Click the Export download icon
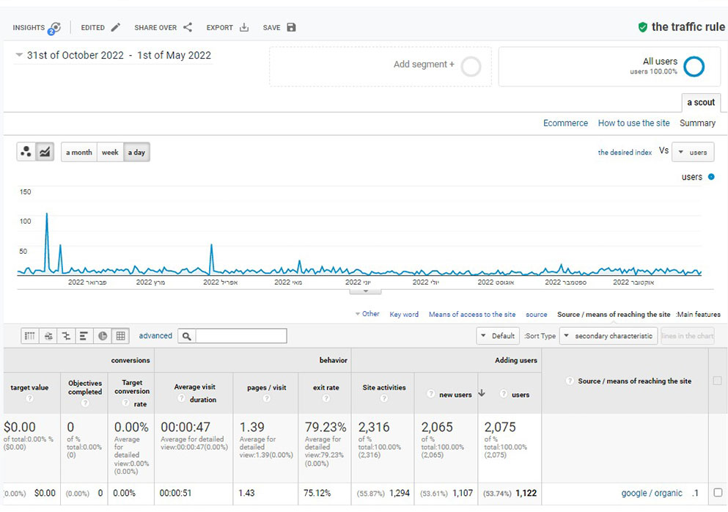Screen dimensions: 728x512 pyautogui.click(x=244, y=28)
